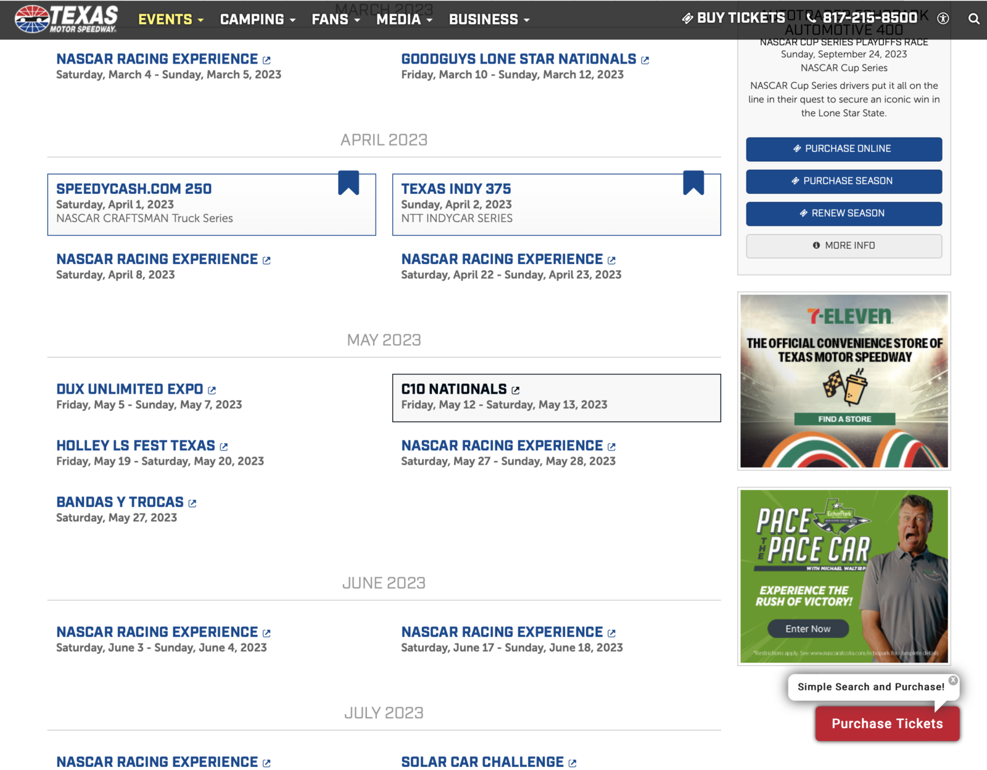Click external link icon next to Bandas Y Trocas

coord(192,503)
